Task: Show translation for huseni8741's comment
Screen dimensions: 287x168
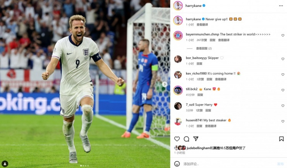Action: (211, 126)
